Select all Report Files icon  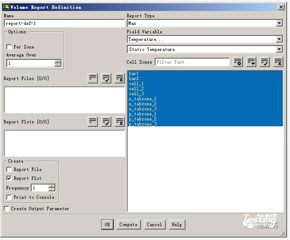(x=106, y=78)
